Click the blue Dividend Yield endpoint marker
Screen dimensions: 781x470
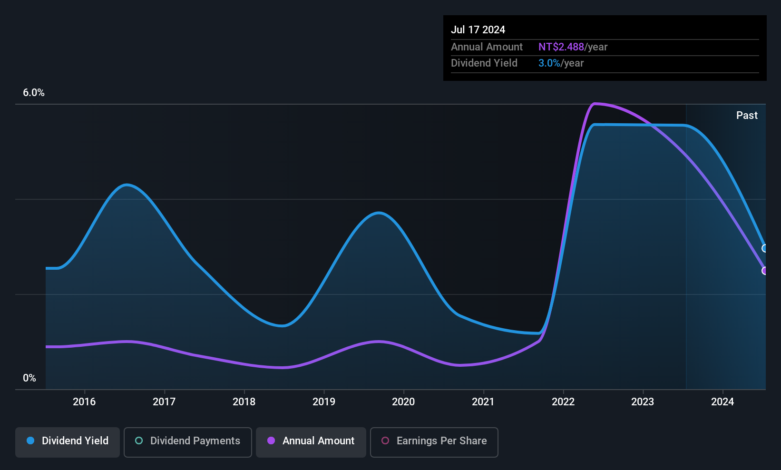click(765, 248)
